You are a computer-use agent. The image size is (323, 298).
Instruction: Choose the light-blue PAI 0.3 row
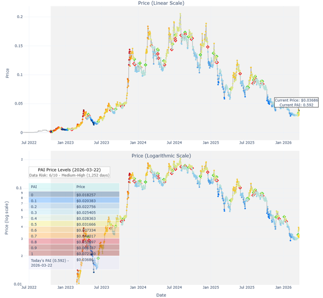[52, 212]
